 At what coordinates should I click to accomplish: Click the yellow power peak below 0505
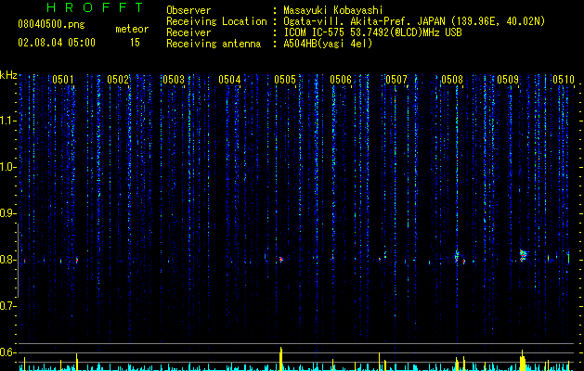pos(281,359)
